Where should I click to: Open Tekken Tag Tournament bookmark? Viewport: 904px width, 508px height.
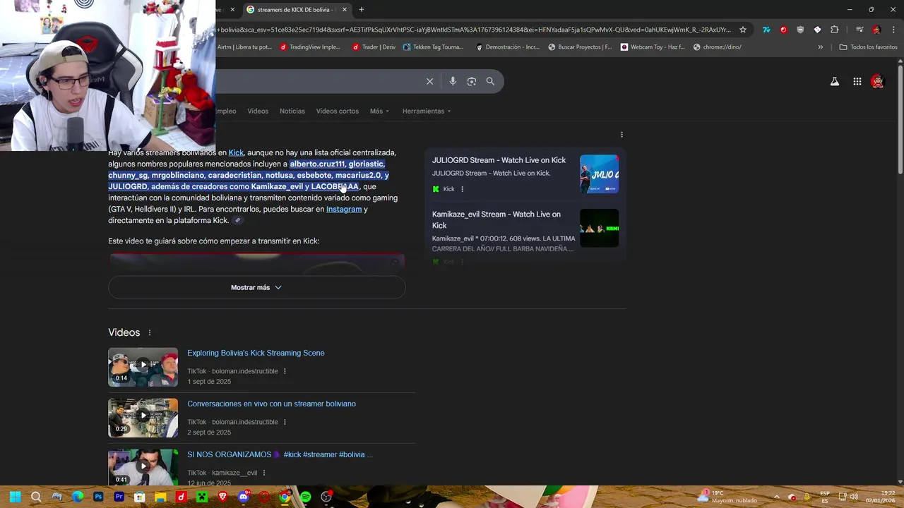coord(433,47)
